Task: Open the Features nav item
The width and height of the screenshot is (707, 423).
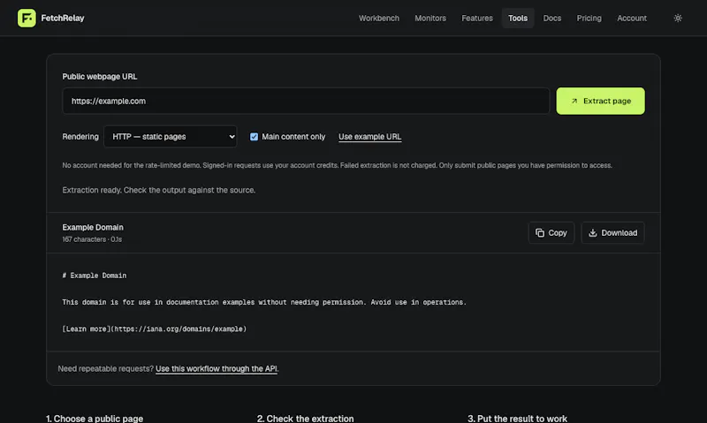Action: pyautogui.click(x=477, y=18)
